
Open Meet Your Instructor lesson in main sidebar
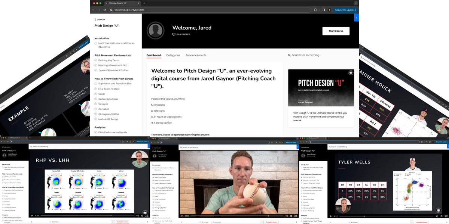coord(116,45)
